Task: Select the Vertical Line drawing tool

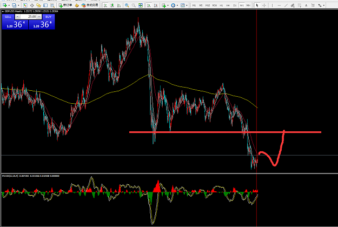Action: pos(272,5)
